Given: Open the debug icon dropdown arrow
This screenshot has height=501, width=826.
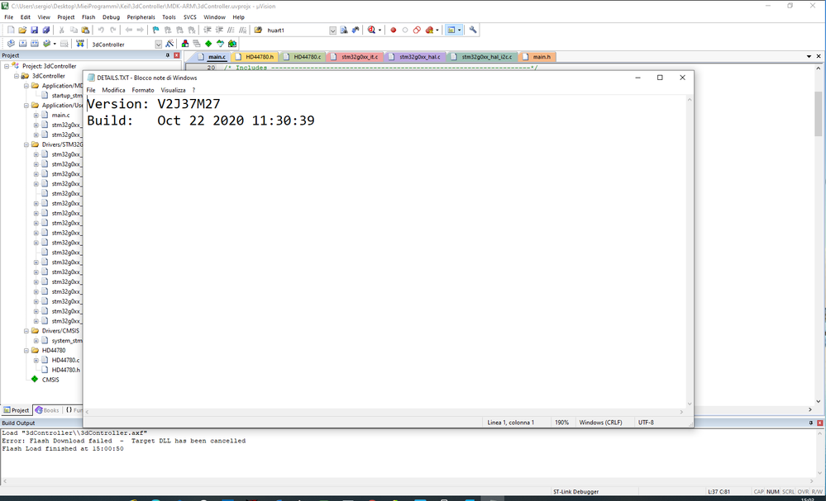Looking at the screenshot, I should tap(380, 31).
